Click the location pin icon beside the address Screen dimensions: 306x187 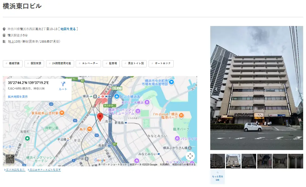click(x=3, y=29)
